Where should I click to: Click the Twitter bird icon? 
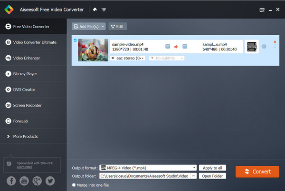click(x=50, y=181)
